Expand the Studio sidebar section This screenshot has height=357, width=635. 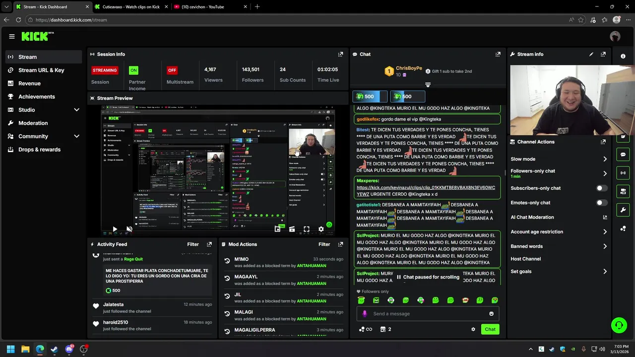[x=76, y=110]
